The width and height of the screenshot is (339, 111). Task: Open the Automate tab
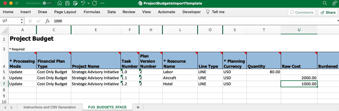coord(167,12)
